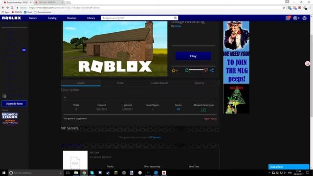Click the blue Play button
The height and width of the screenshot is (176, 313).
[x=193, y=56]
